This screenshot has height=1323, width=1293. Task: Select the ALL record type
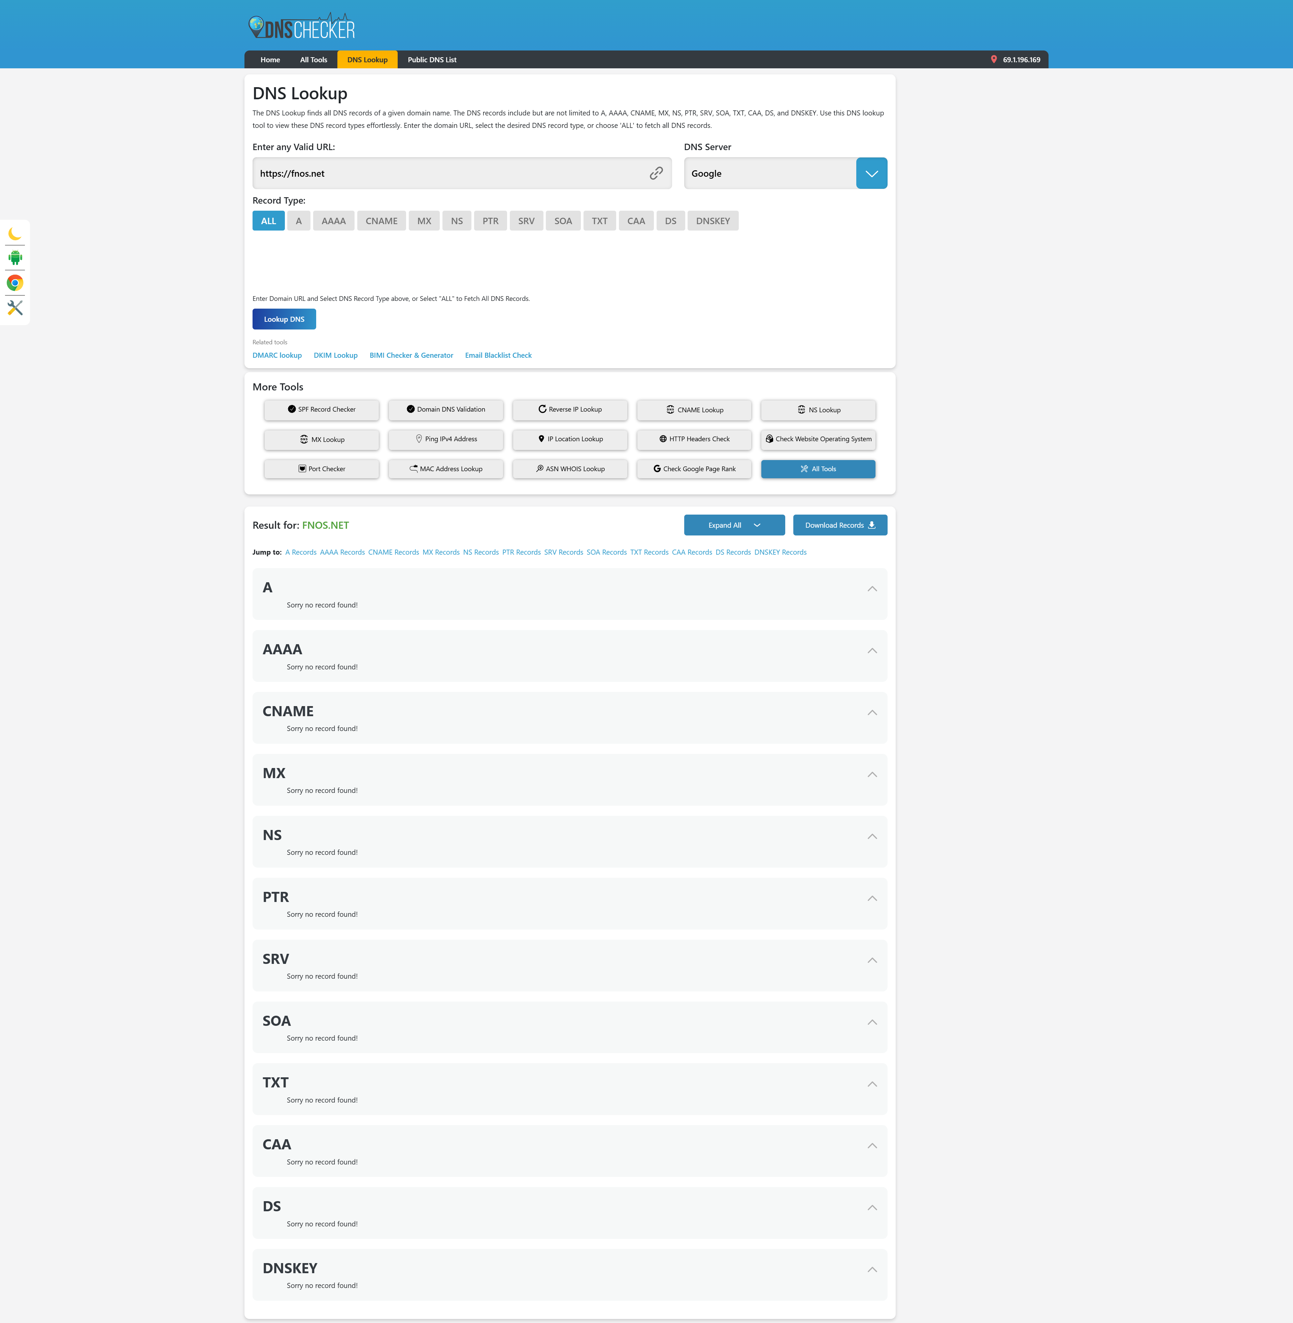click(268, 221)
